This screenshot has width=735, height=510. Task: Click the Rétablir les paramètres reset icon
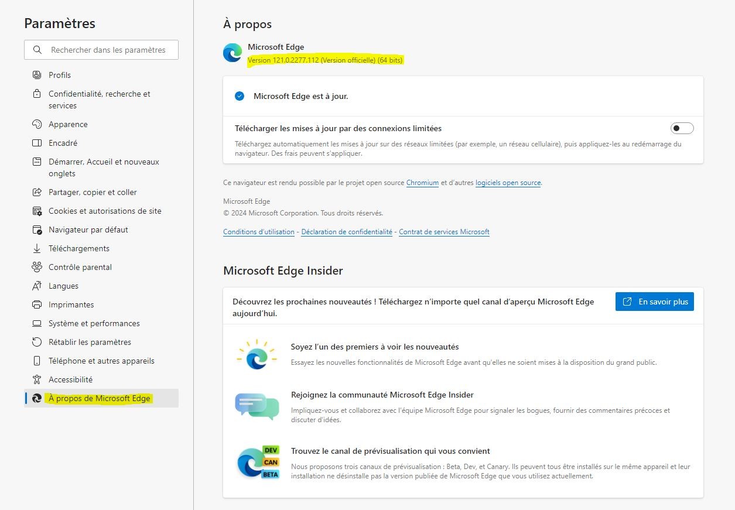37,342
